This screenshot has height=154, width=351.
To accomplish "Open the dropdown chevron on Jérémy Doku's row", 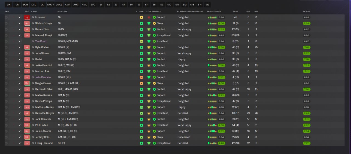I will pos(19,137).
